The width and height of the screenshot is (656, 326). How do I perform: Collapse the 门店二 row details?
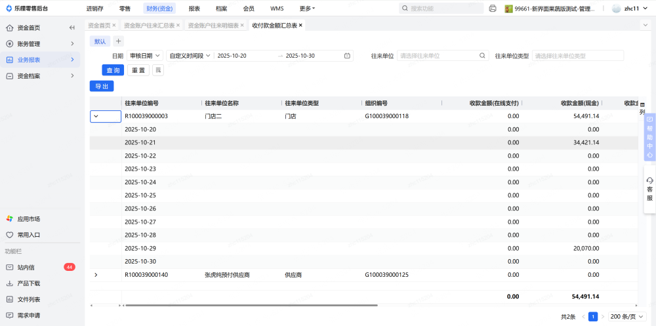tap(96, 116)
